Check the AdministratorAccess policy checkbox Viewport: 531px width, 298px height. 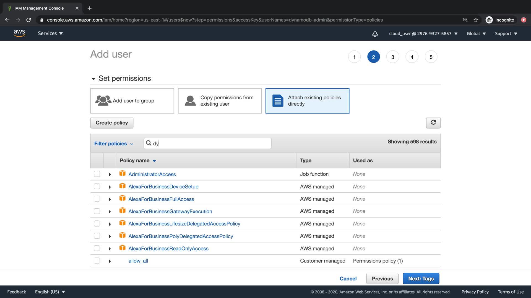pyautogui.click(x=97, y=174)
